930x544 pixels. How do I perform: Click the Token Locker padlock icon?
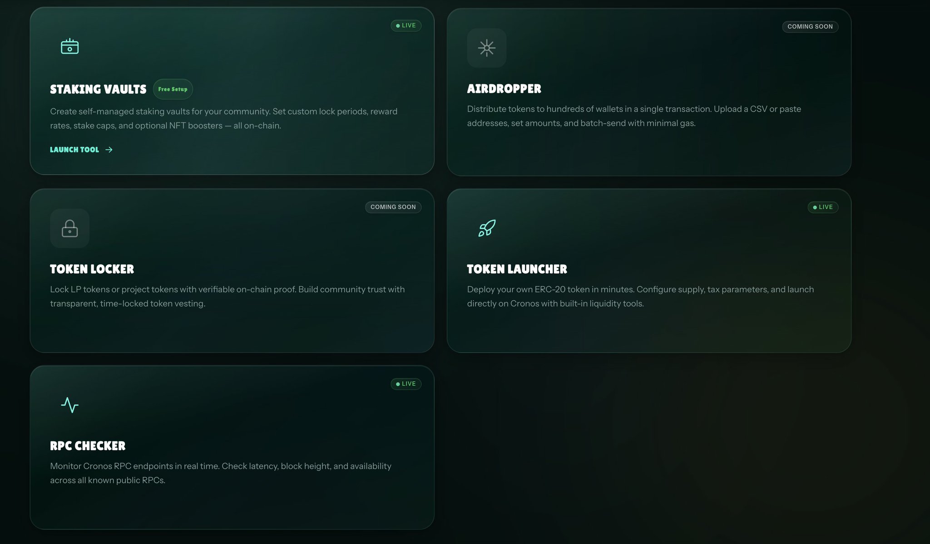[x=69, y=228]
